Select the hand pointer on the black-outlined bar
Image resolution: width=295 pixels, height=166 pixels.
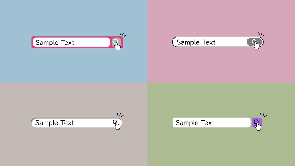[256, 45]
